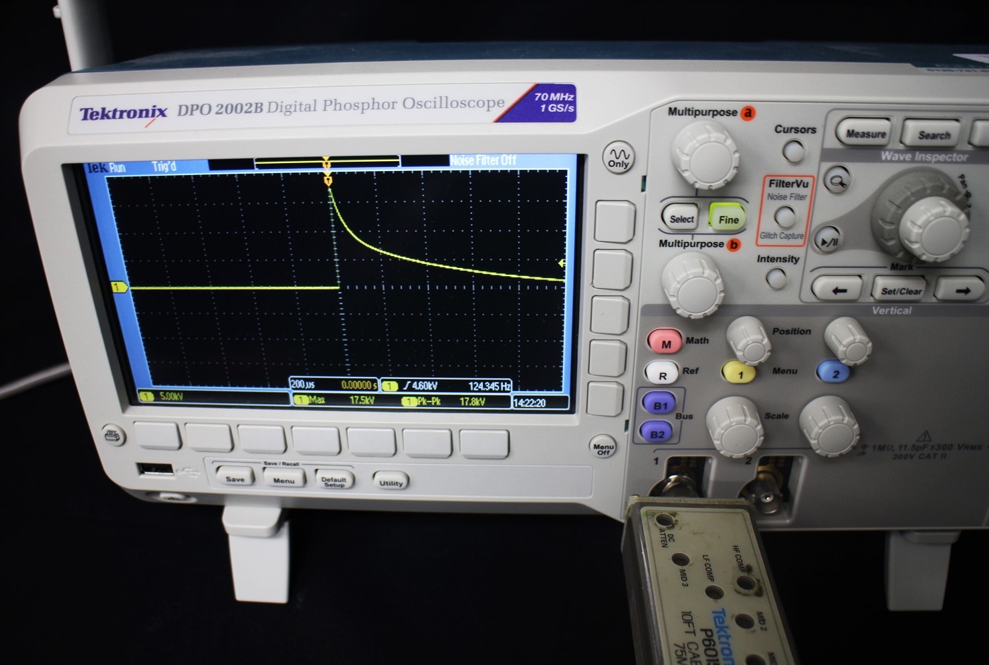The width and height of the screenshot is (989, 665).
Task: Toggle the red Math M button
Action: (665, 343)
